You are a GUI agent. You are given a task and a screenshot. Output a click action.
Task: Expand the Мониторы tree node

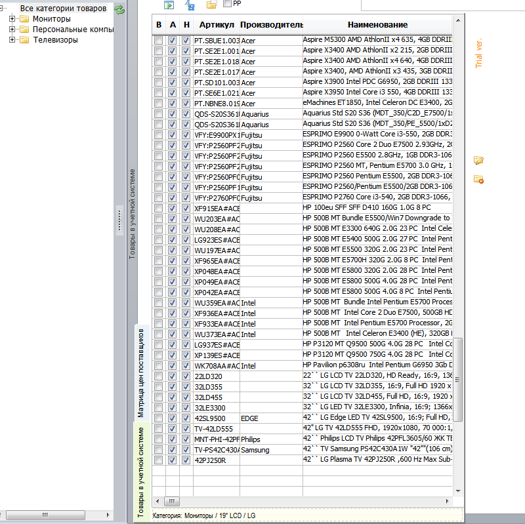[12, 19]
